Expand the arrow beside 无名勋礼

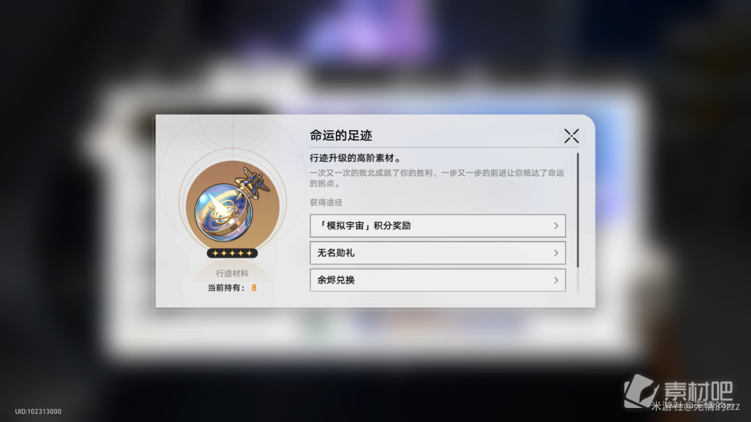tap(556, 253)
